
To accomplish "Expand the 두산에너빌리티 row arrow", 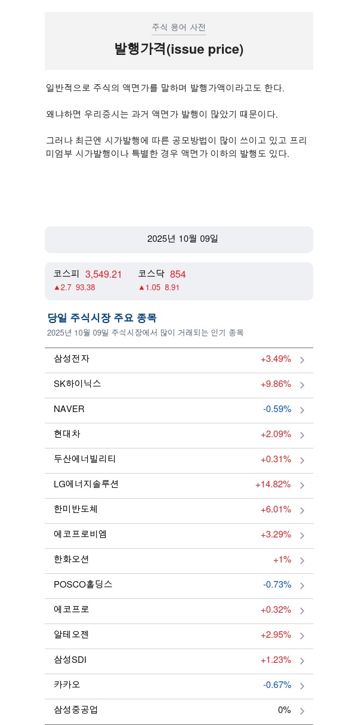I will (x=302, y=460).
